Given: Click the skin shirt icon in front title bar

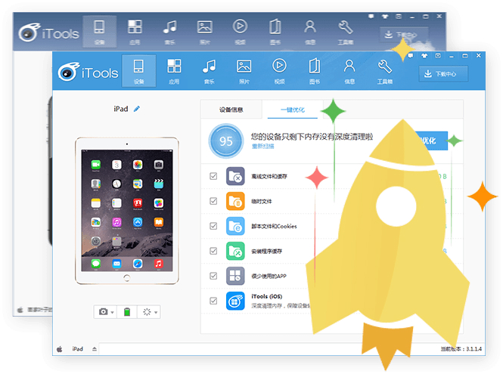Looking at the screenshot, I should [424, 56].
